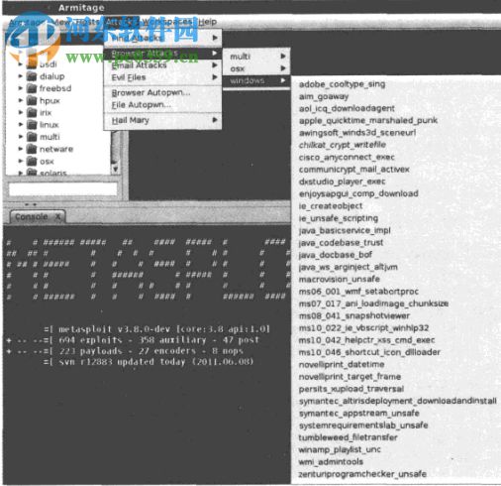The image size is (501, 486).
Task: Select the highlighted windows submenu entry
Action: [256, 80]
